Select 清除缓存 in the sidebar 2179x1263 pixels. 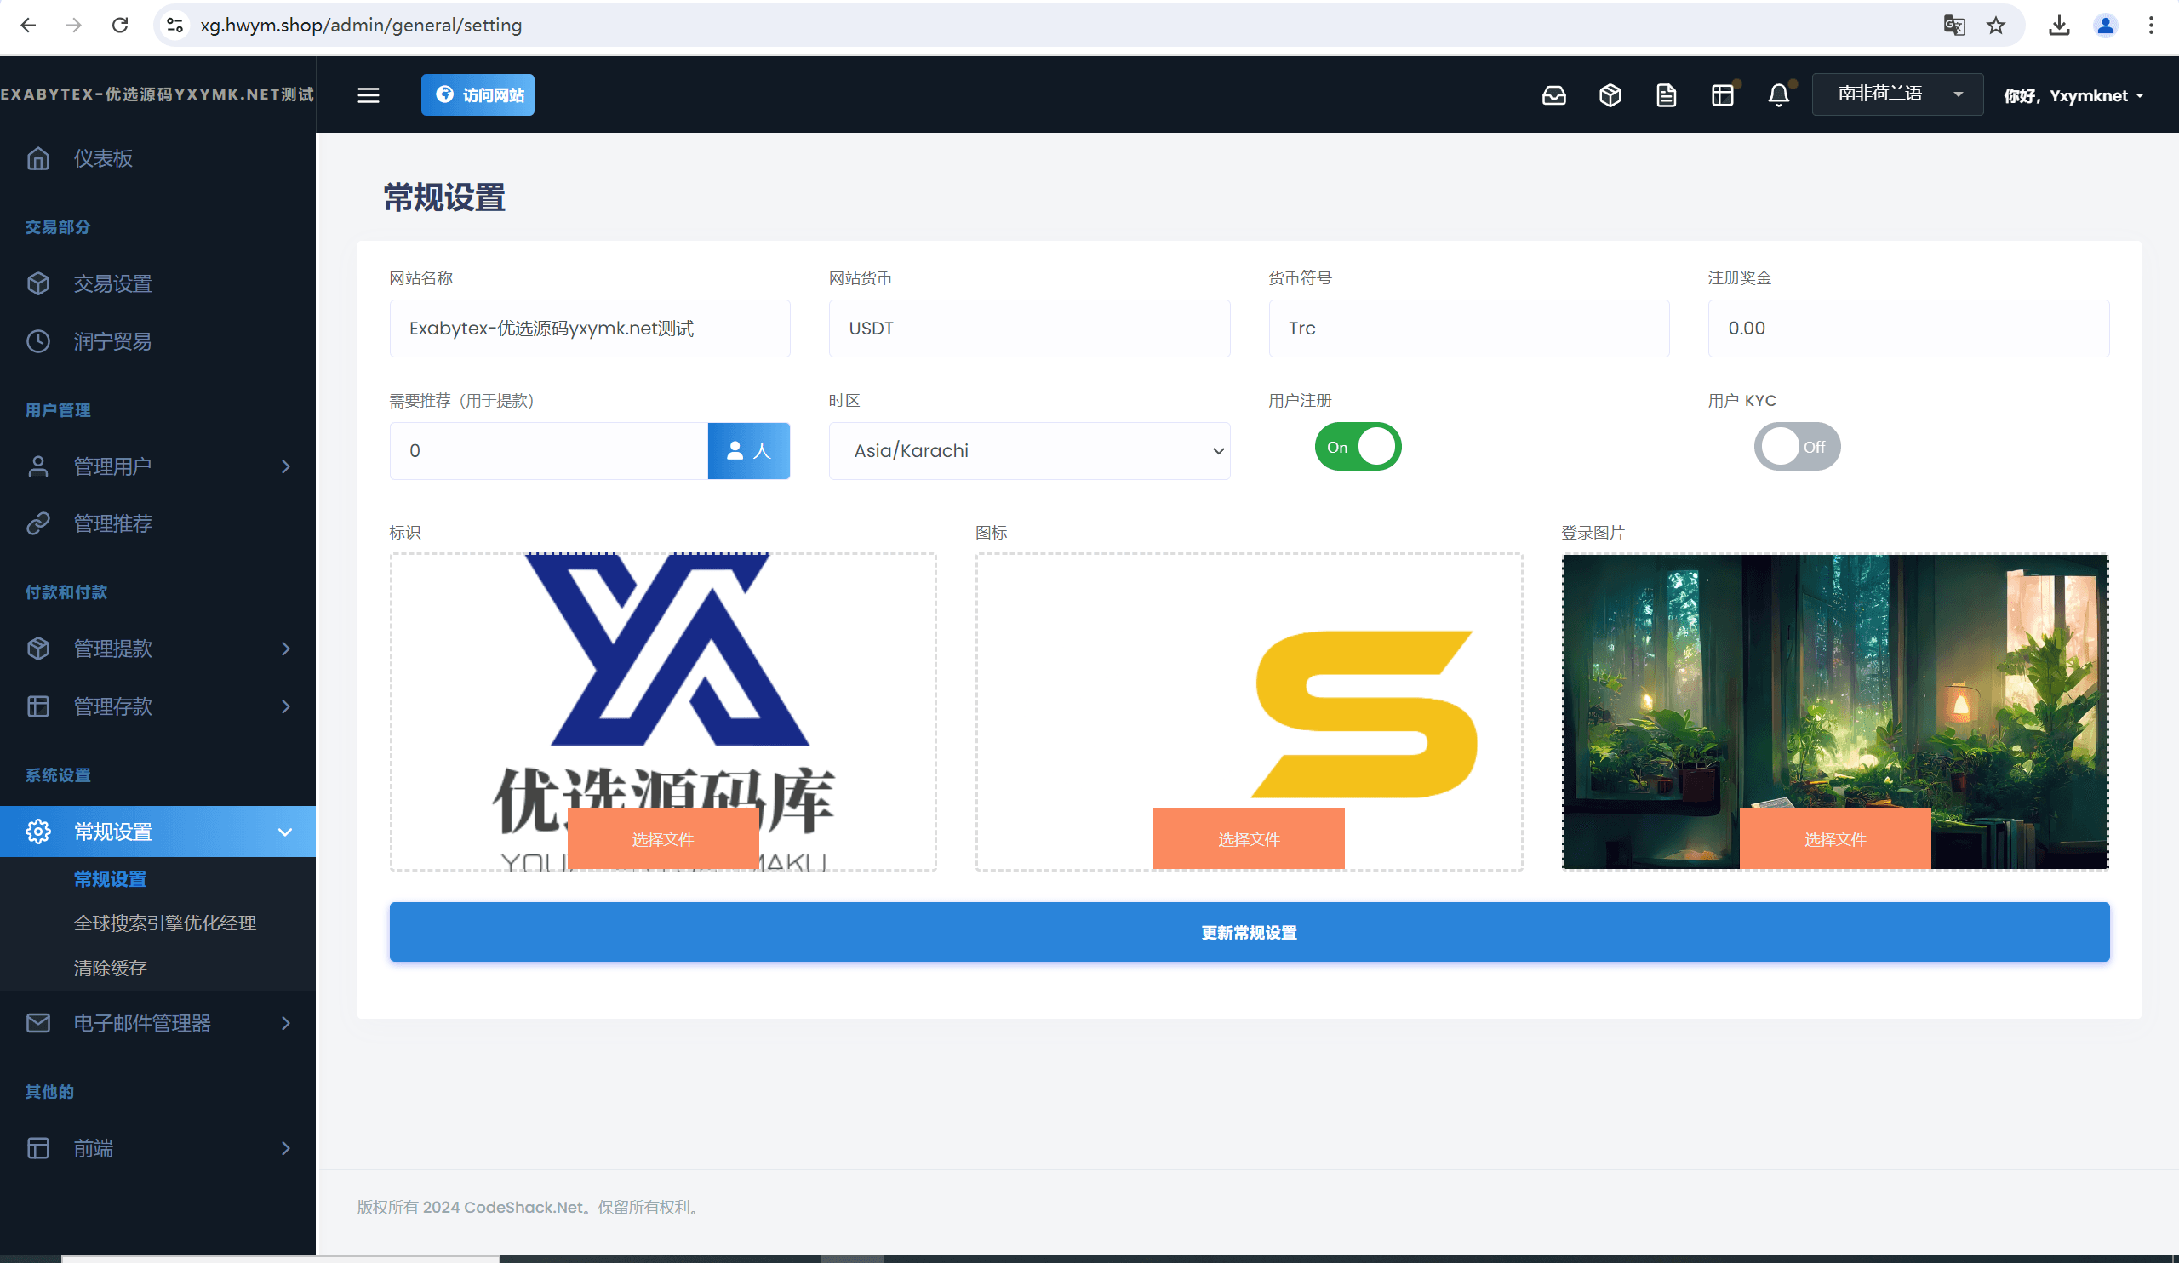111,969
